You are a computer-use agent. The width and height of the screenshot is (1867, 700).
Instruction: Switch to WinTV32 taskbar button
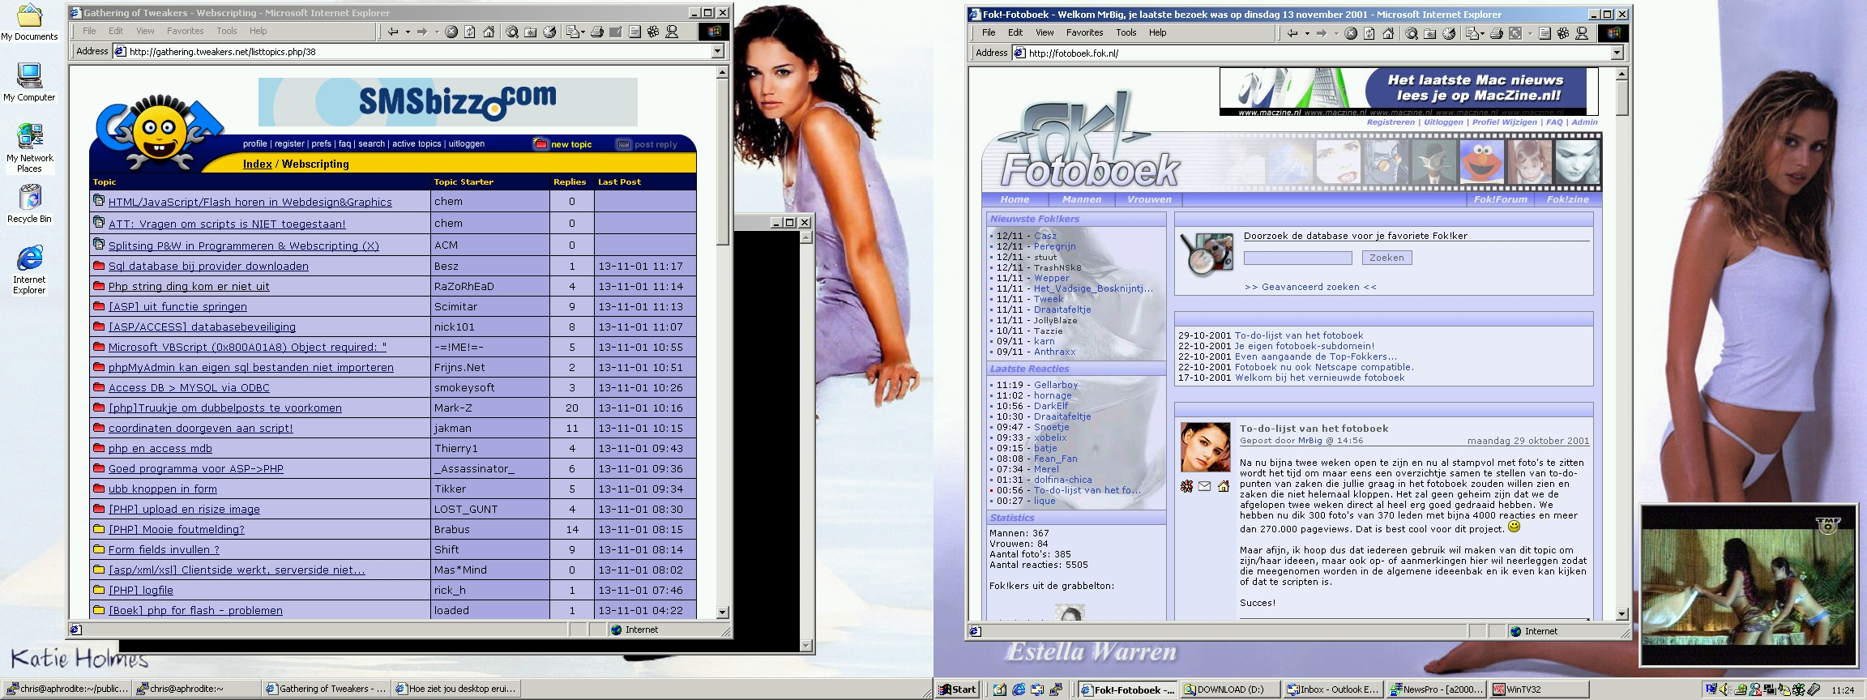tap(1540, 689)
